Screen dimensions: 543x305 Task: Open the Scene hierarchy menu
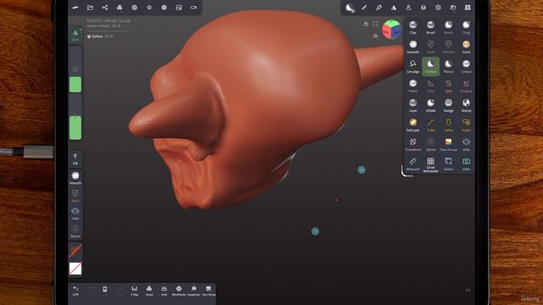(104, 8)
